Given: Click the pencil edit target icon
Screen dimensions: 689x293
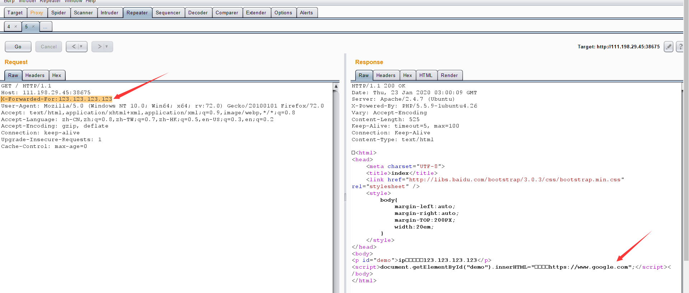Looking at the screenshot, I should [668, 47].
